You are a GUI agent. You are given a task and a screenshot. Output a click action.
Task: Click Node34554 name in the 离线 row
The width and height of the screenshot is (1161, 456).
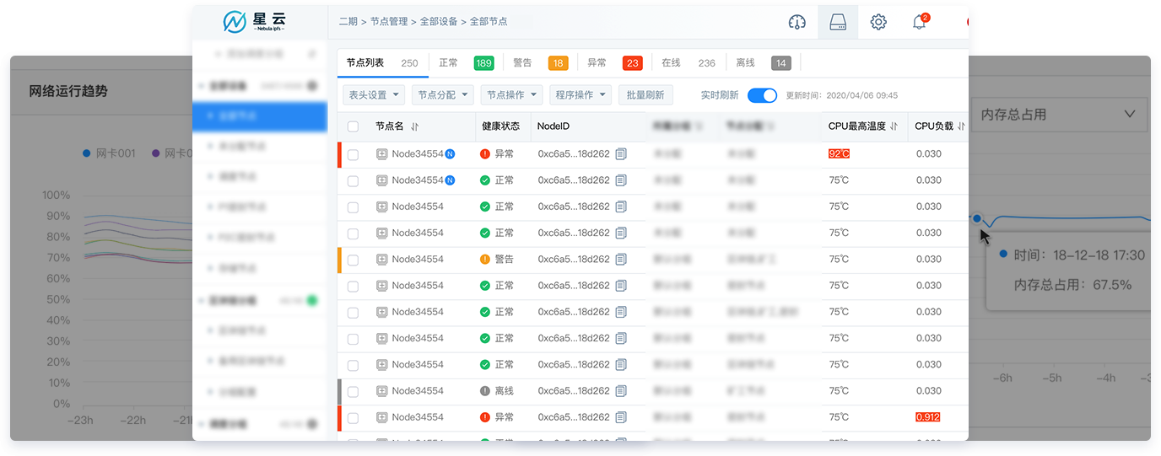coord(418,391)
